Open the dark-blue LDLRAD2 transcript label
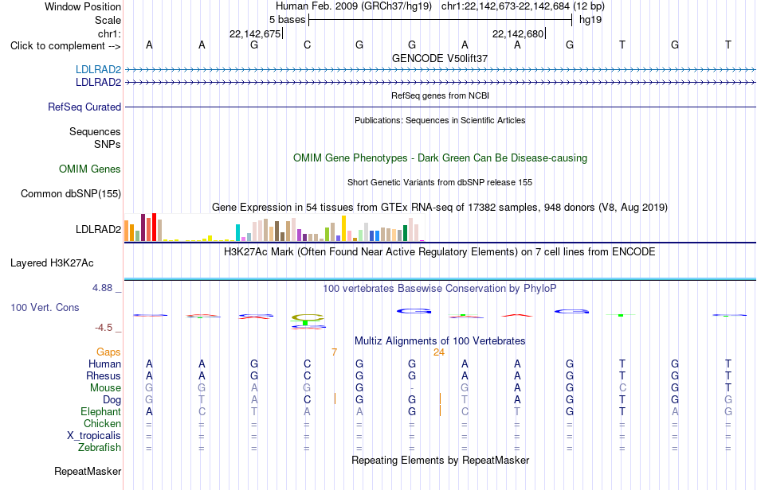The height and width of the screenshot is (490, 757). [98, 83]
